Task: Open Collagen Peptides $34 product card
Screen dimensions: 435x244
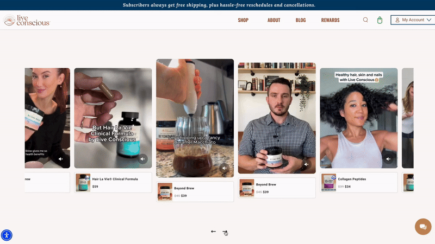Action: pos(359,183)
